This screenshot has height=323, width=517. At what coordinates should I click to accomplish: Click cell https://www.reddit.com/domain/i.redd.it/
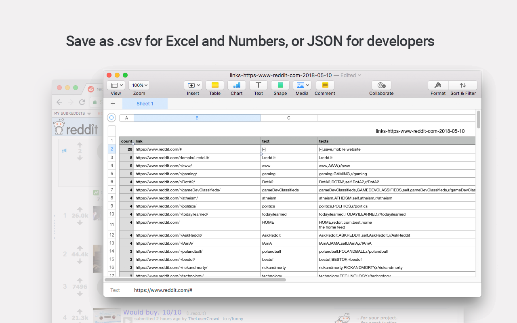pos(197,157)
